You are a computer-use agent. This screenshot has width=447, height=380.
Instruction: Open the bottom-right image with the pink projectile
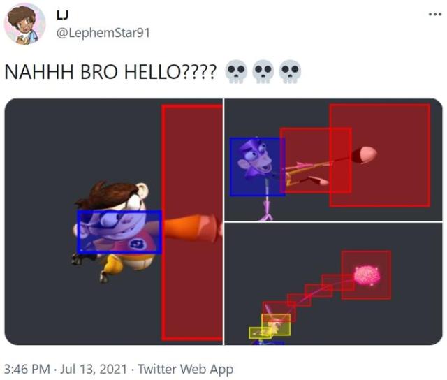point(334,284)
